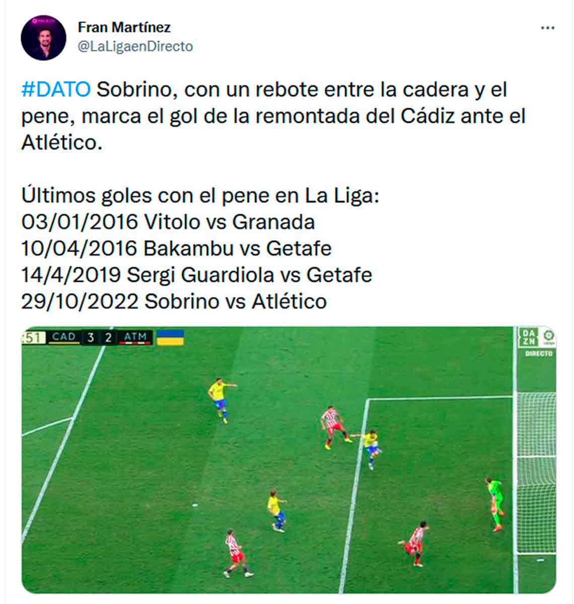Click the Vitolo vs Granada line
574x604 pixels.
pyautogui.click(x=168, y=222)
